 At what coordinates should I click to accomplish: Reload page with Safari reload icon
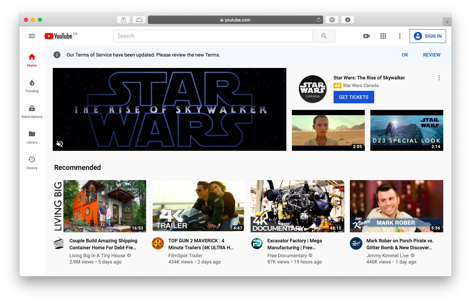[x=319, y=20]
